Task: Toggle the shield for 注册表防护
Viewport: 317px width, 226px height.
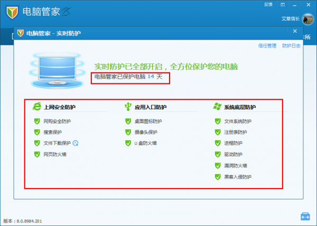Action: (218, 132)
